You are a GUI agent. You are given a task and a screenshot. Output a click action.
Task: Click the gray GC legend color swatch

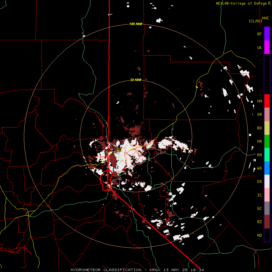[267, 208]
